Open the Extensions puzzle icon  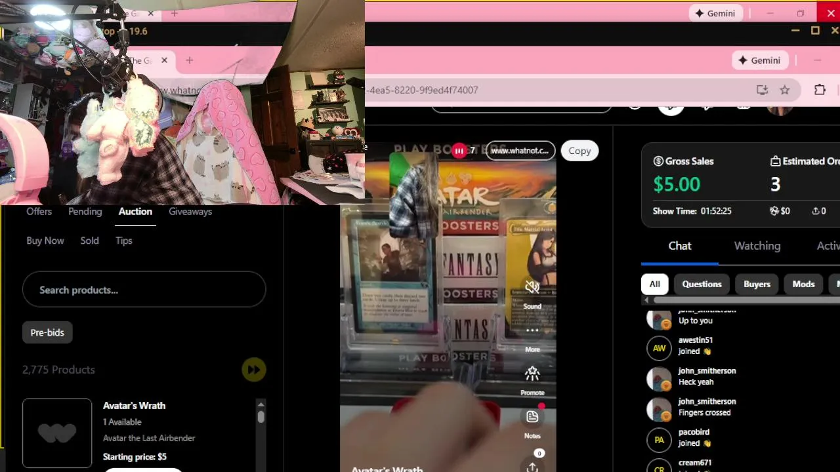(x=820, y=90)
